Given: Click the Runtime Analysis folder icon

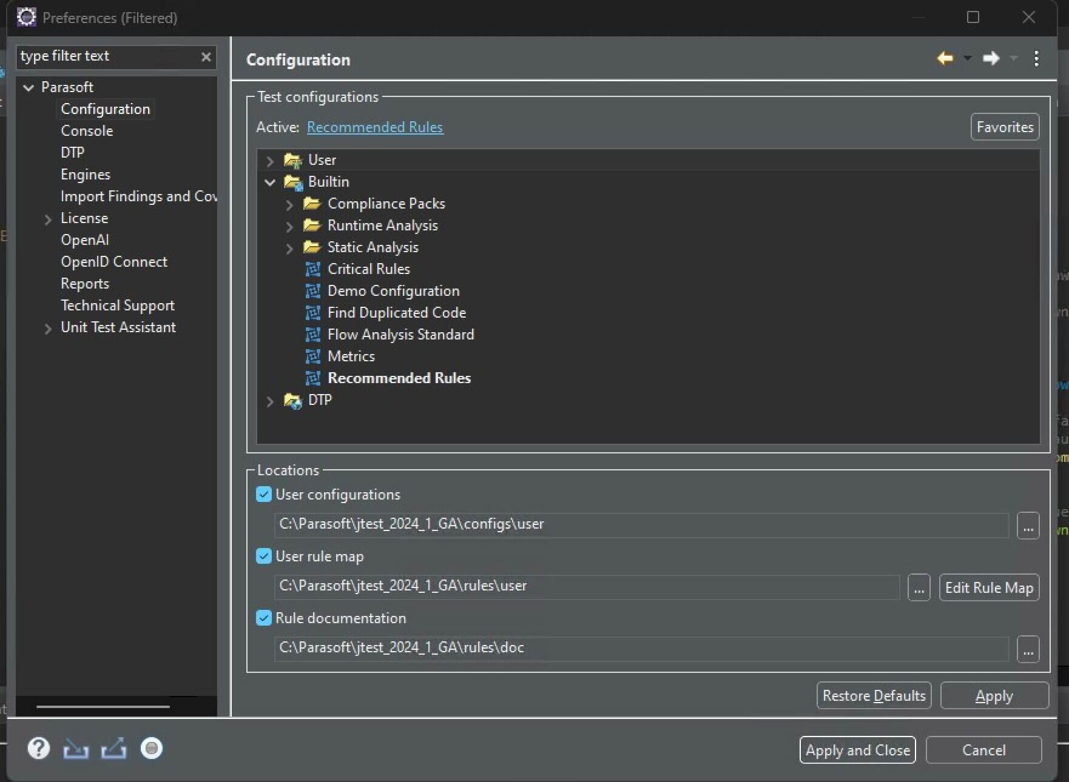Looking at the screenshot, I should (x=312, y=225).
